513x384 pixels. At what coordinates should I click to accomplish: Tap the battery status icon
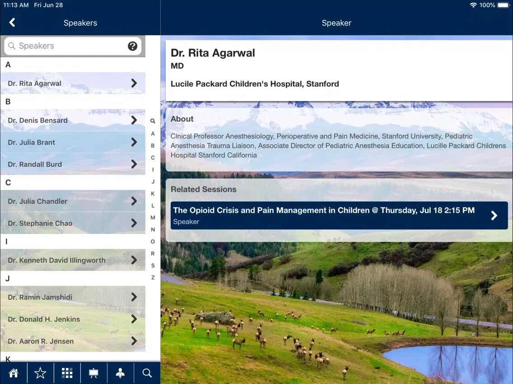pos(504,5)
